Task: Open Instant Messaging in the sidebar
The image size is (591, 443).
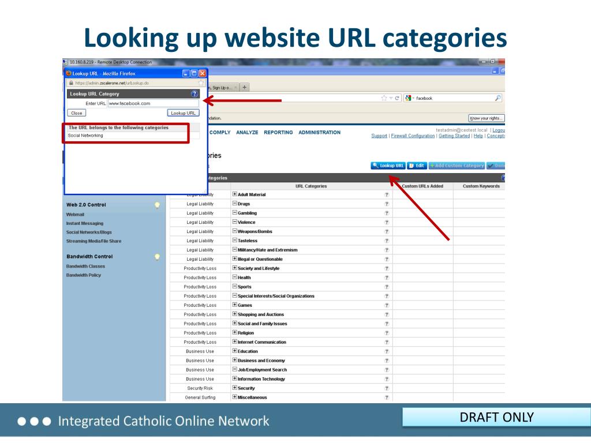Action: 85,223
